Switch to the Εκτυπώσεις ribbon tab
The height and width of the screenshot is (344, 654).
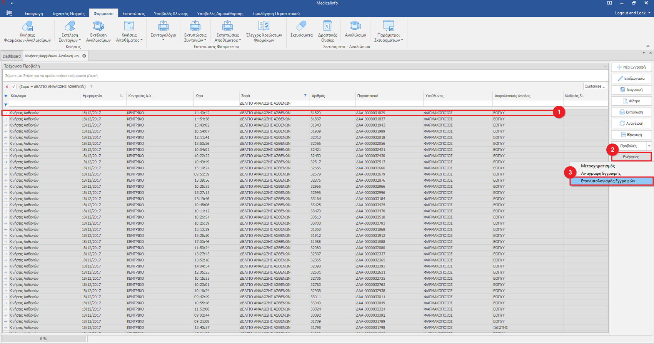[x=133, y=13]
